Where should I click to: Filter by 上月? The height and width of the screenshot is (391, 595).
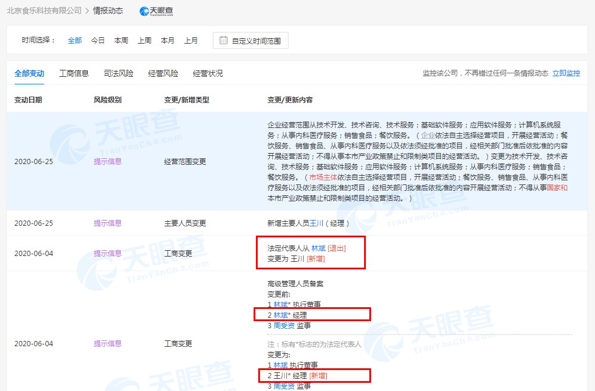191,40
